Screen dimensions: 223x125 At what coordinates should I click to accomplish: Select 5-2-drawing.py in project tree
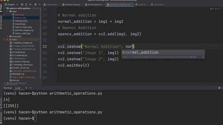[x=20, y=55]
